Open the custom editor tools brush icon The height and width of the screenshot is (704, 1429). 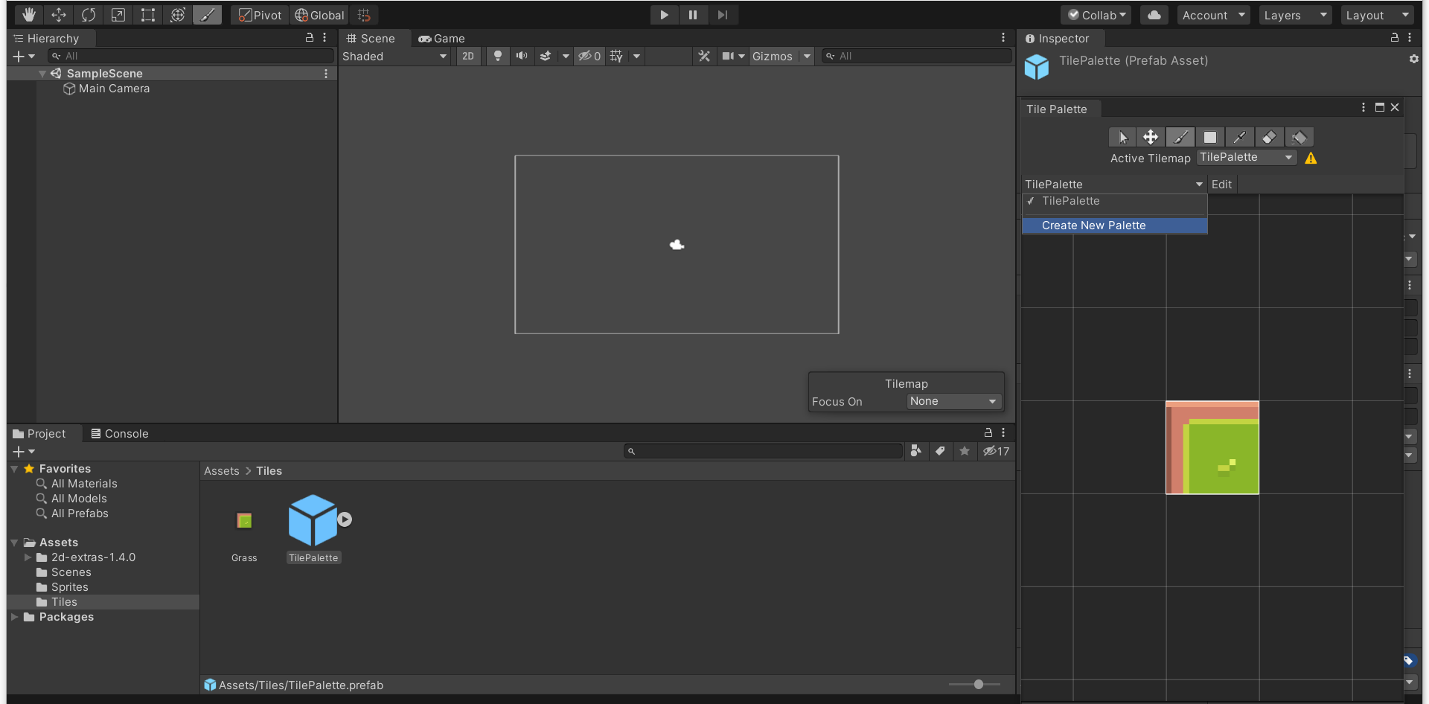point(208,15)
